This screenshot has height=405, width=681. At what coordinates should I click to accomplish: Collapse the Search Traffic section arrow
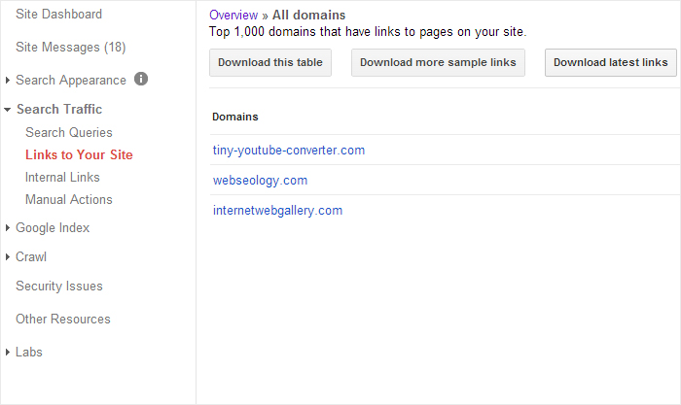click(x=9, y=110)
